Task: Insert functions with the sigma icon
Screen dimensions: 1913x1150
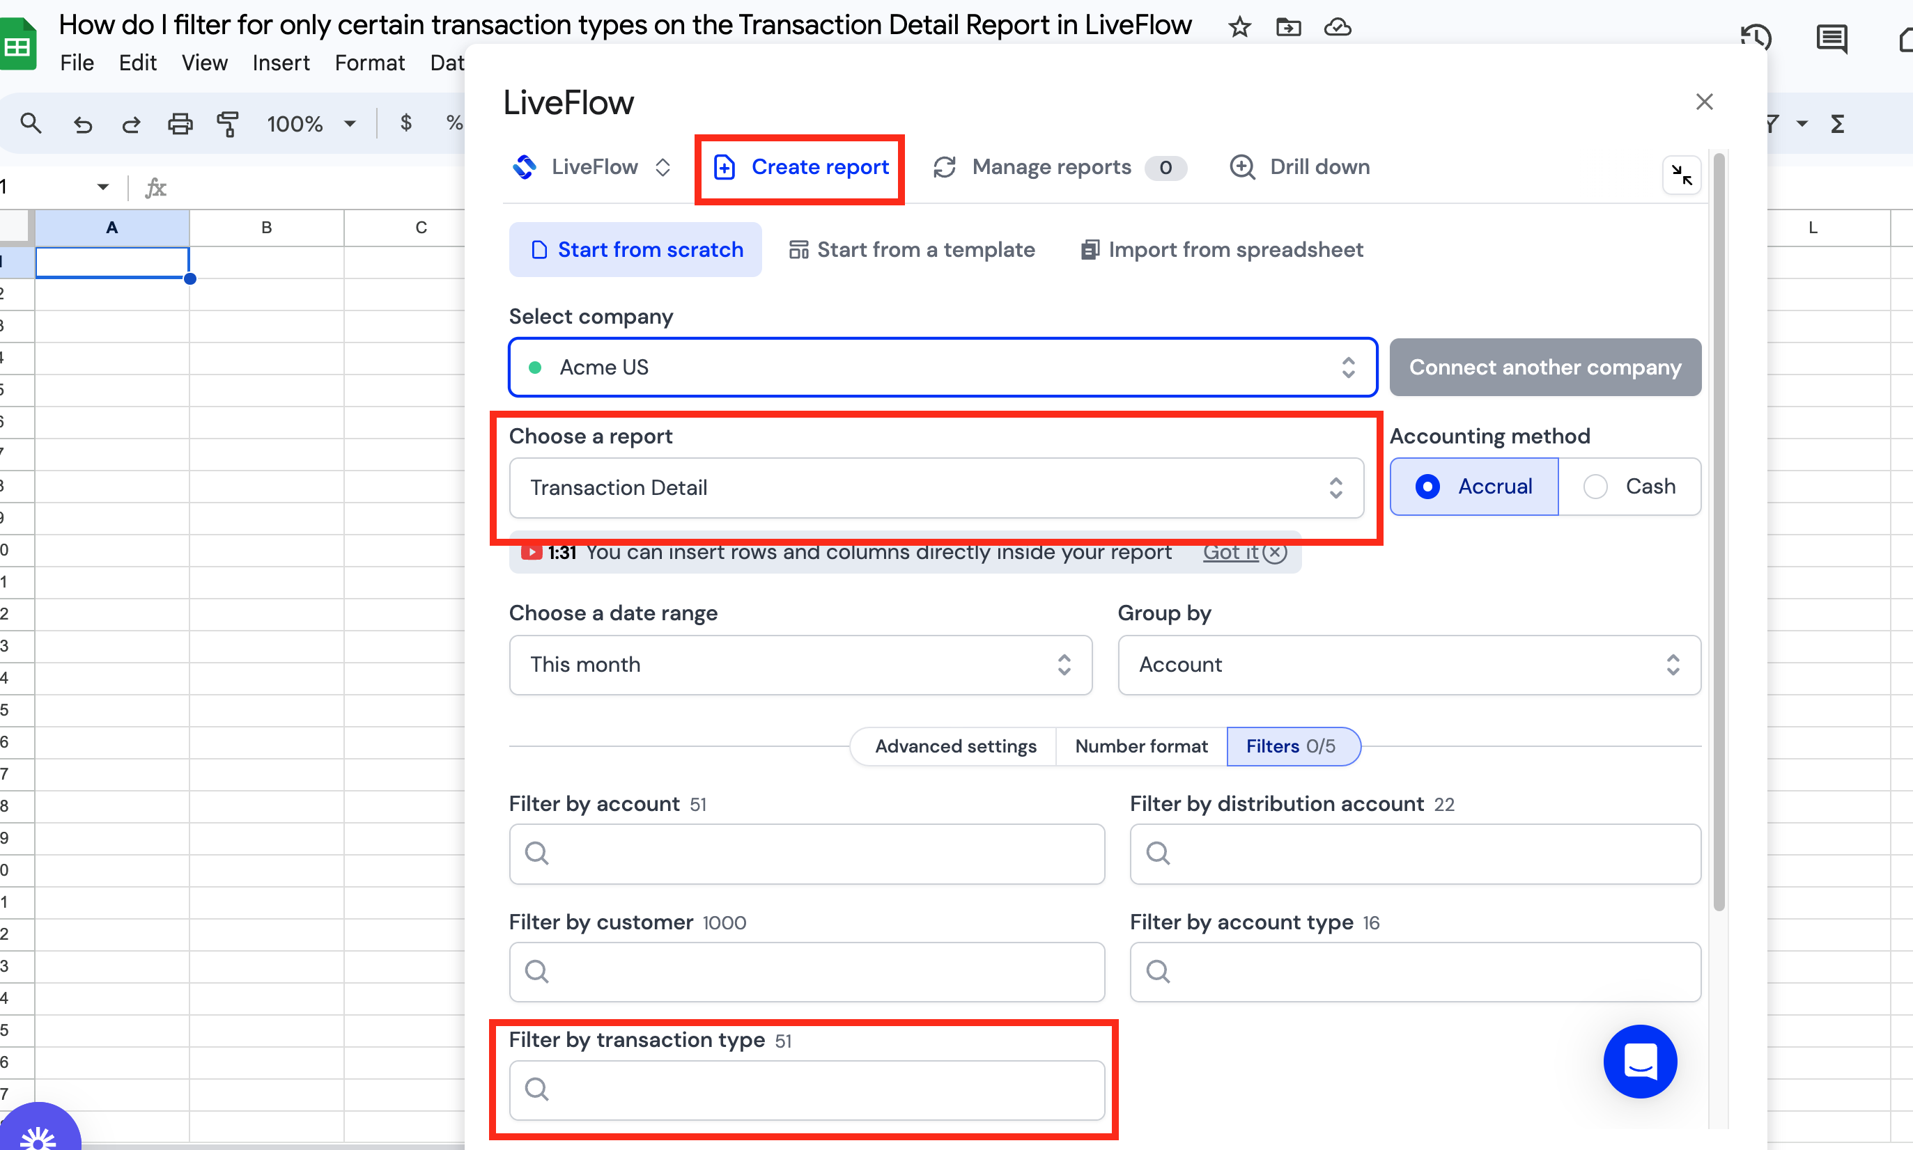Action: 1838,124
